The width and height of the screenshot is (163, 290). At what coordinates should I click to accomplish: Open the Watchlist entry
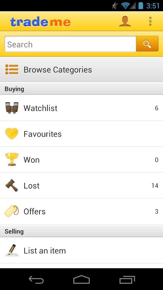81,108
